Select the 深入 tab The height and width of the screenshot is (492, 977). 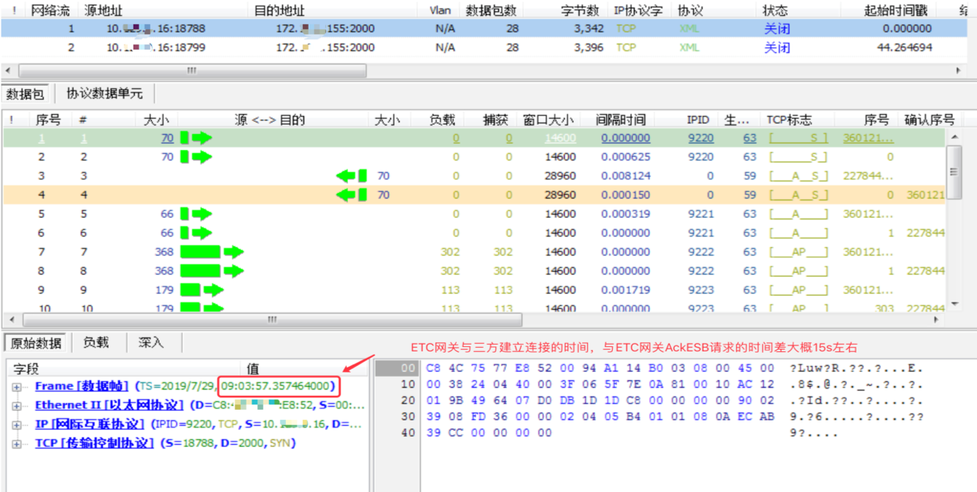coord(151,342)
